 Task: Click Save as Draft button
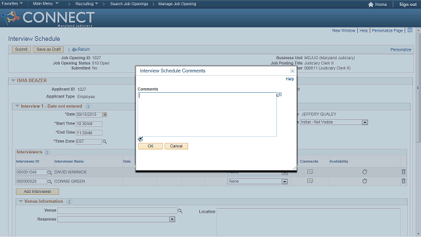coord(48,49)
